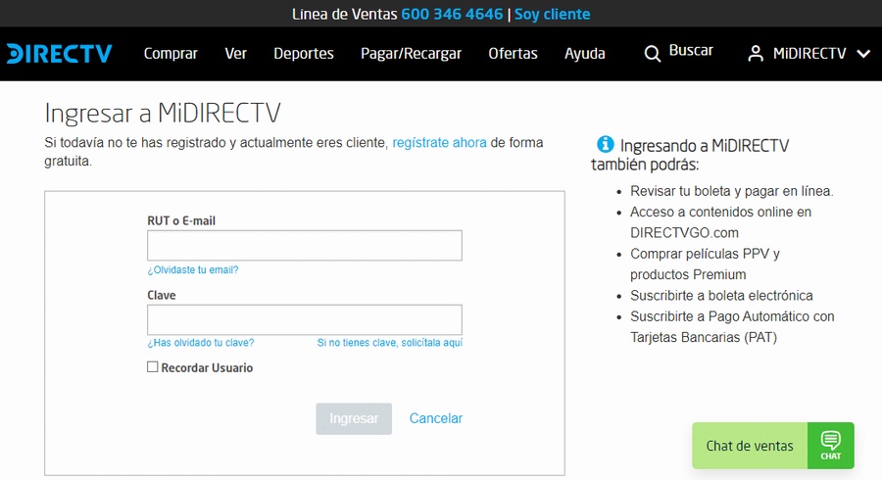
Task: Click the Cancelar link
Action: 436,418
